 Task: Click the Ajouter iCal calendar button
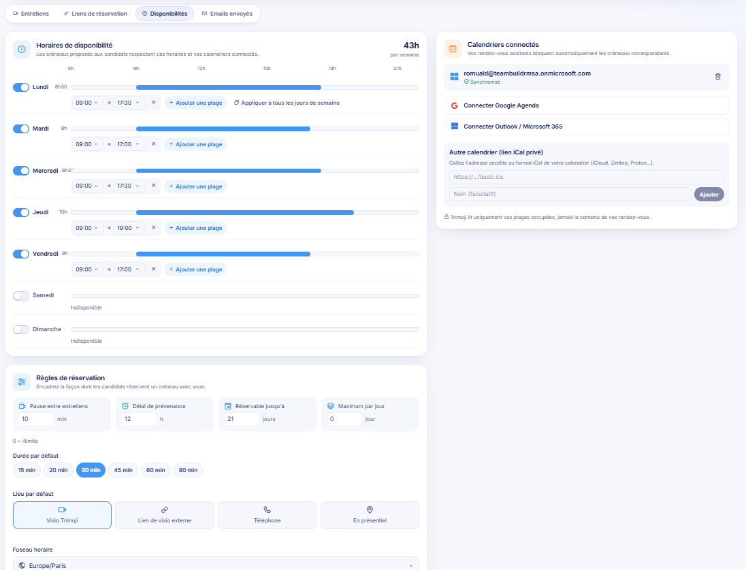tap(709, 195)
